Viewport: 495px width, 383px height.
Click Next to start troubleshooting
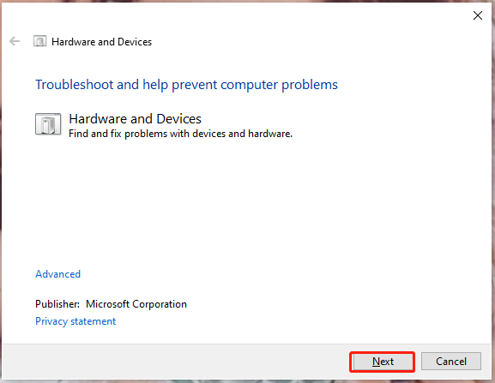[x=383, y=362]
